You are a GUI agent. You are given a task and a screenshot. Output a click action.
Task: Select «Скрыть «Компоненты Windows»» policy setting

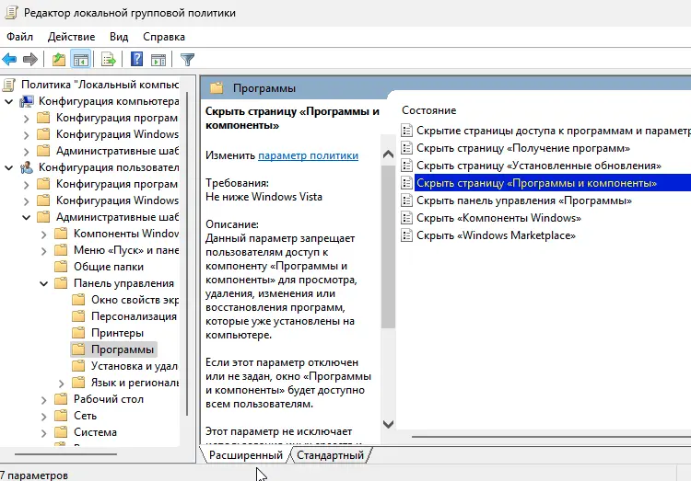[498, 219]
